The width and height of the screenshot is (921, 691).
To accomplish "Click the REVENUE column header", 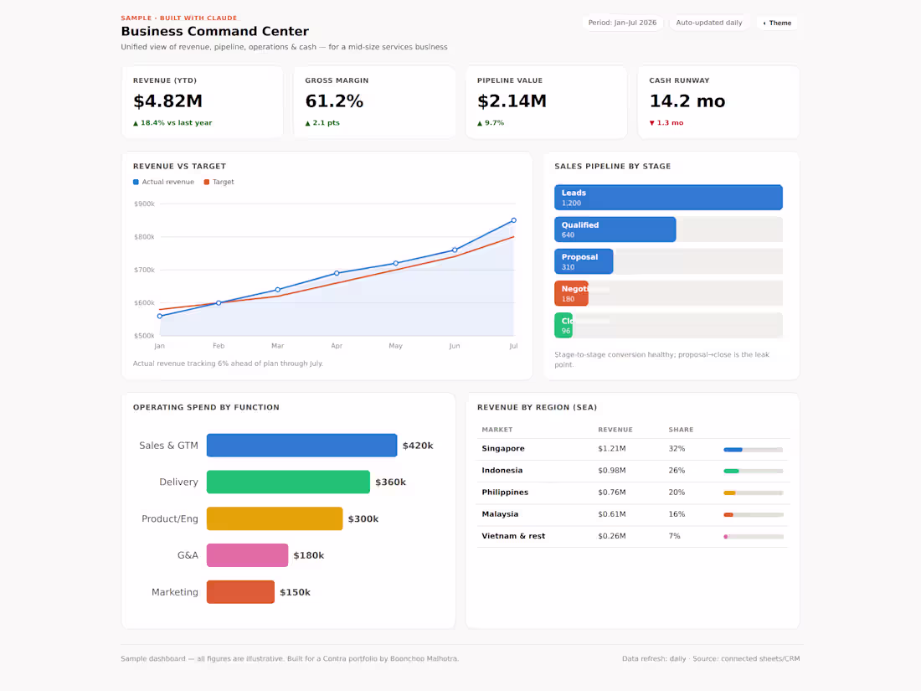I will tap(615, 430).
